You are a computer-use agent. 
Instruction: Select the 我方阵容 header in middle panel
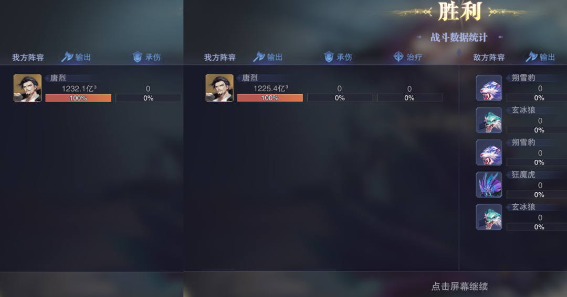point(220,58)
